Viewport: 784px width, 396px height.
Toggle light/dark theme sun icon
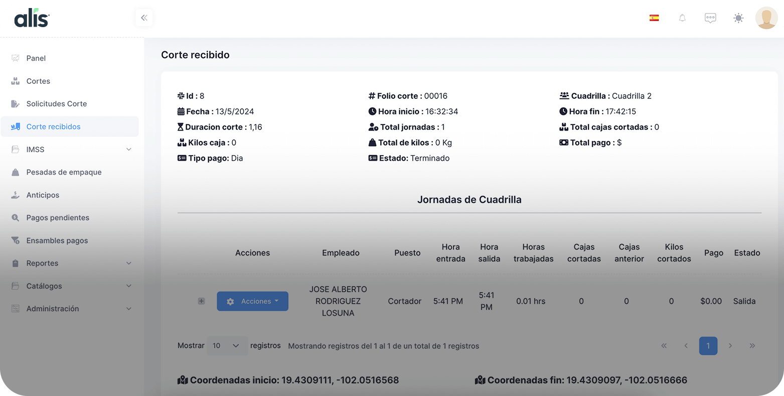(x=738, y=18)
